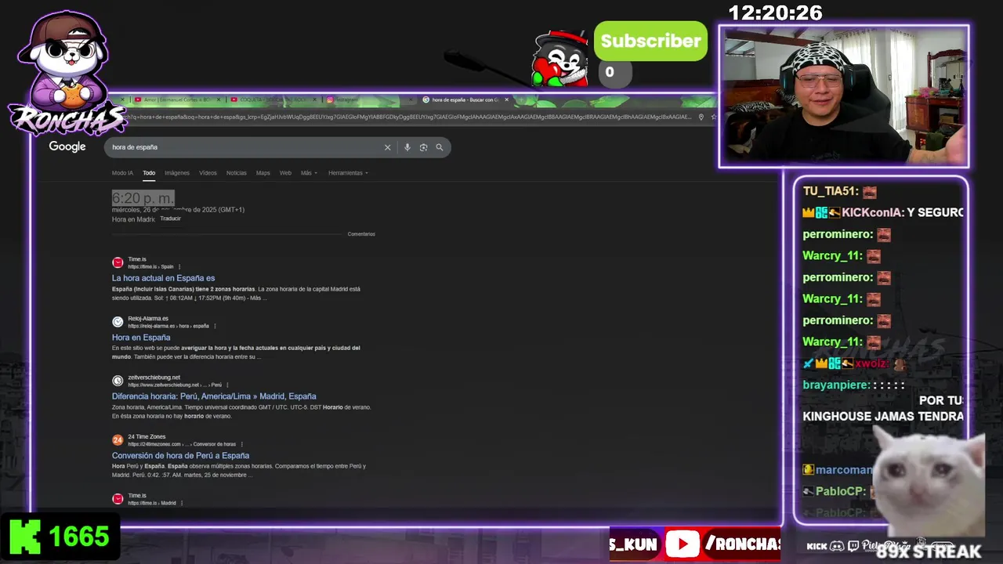Click the Time.is favicon for the Madrid result
Screen dimensions: 1003x564
pyautogui.click(x=118, y=499)
